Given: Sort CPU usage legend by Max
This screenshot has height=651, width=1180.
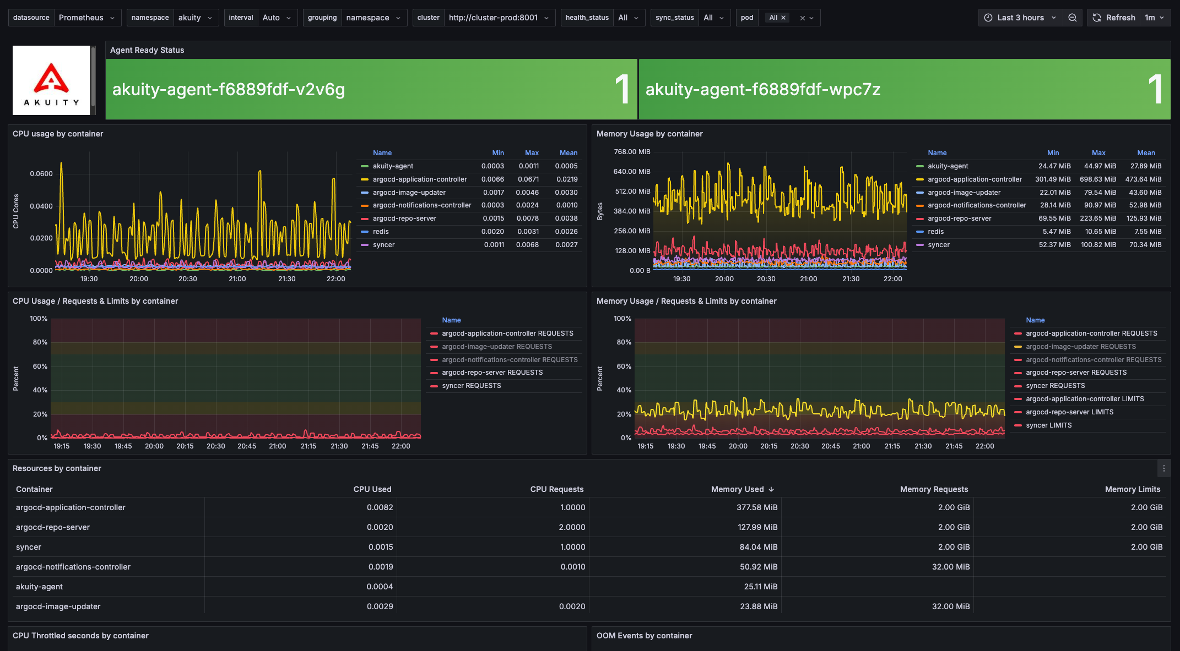Looking at the screenshot, I should (532, 153).
